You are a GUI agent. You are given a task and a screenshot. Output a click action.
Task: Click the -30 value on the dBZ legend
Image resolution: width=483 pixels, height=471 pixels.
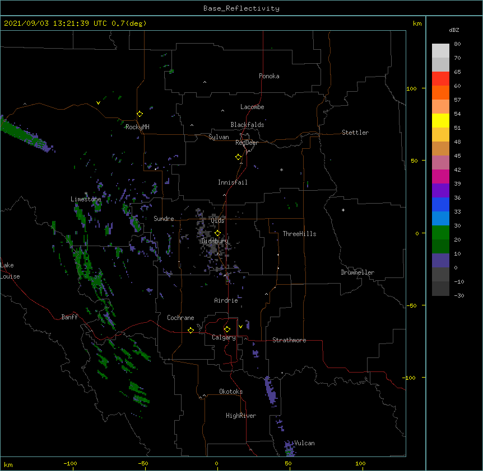coord(459,295)
